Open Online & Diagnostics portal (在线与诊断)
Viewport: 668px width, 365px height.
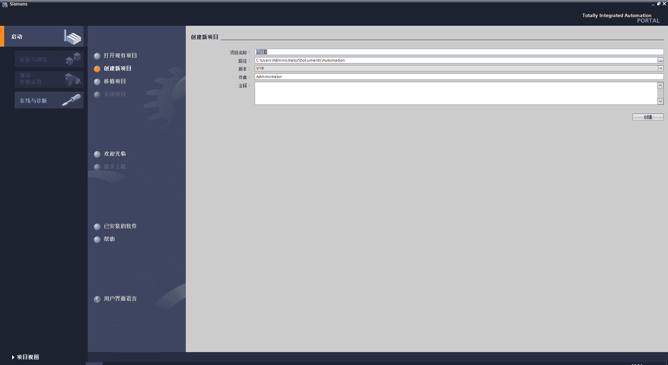point(49,100)
